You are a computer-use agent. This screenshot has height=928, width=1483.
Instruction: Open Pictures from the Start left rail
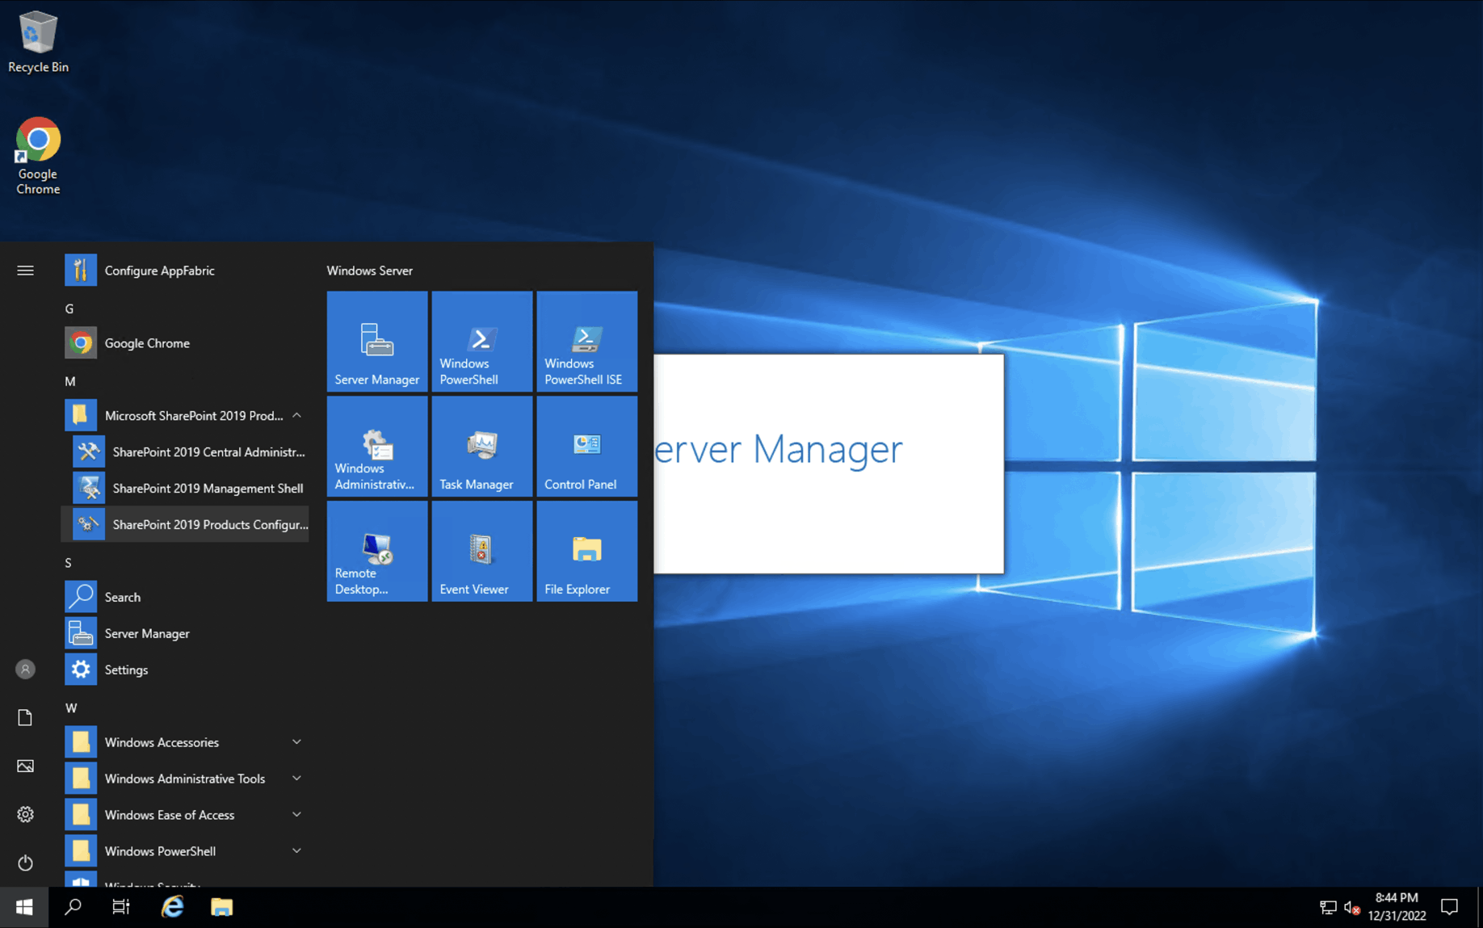point(25,766)
